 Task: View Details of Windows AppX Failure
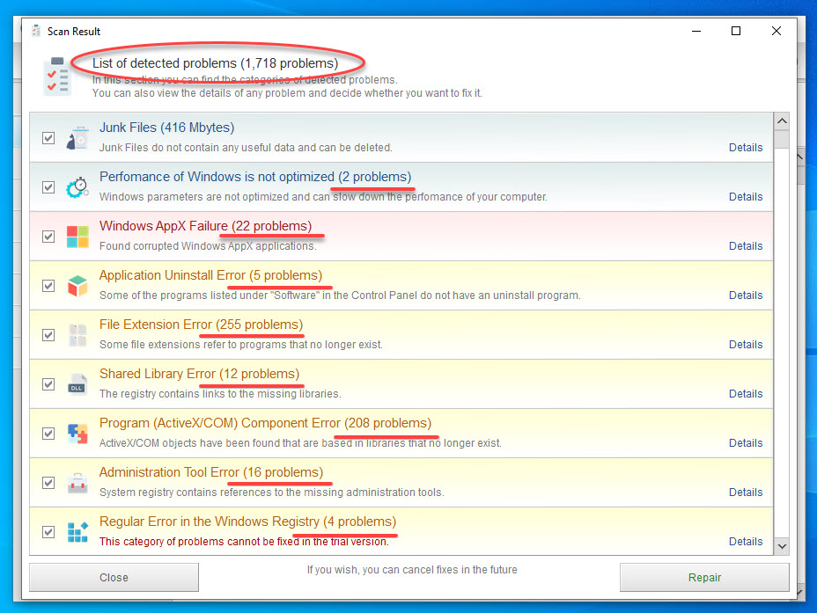[x=746, y=246]
